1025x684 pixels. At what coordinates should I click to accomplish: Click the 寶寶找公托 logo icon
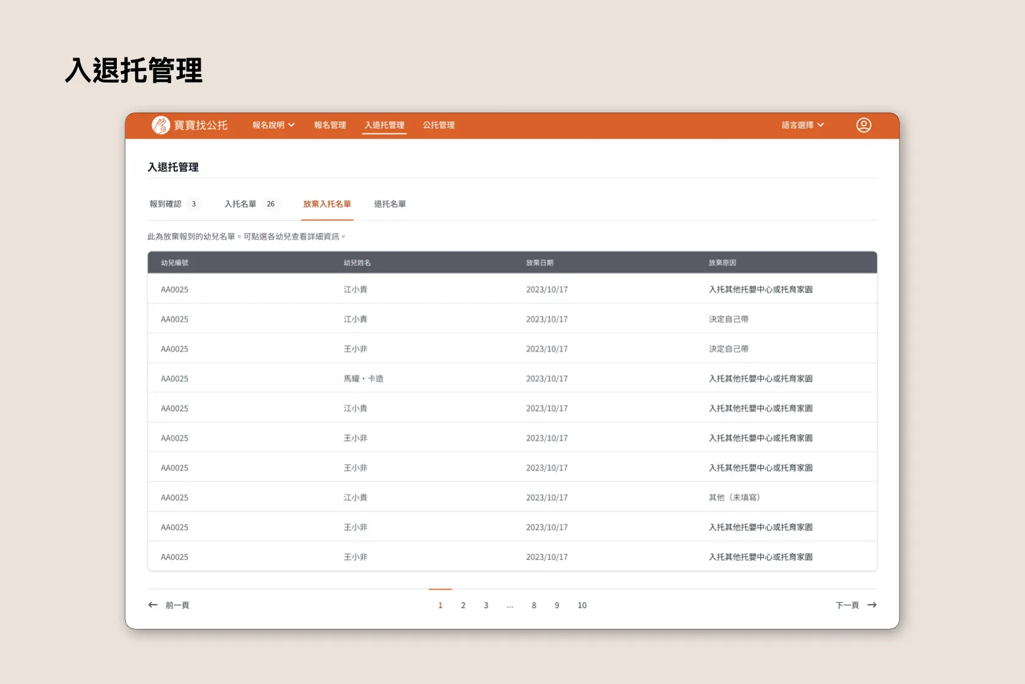click(160, 125)
